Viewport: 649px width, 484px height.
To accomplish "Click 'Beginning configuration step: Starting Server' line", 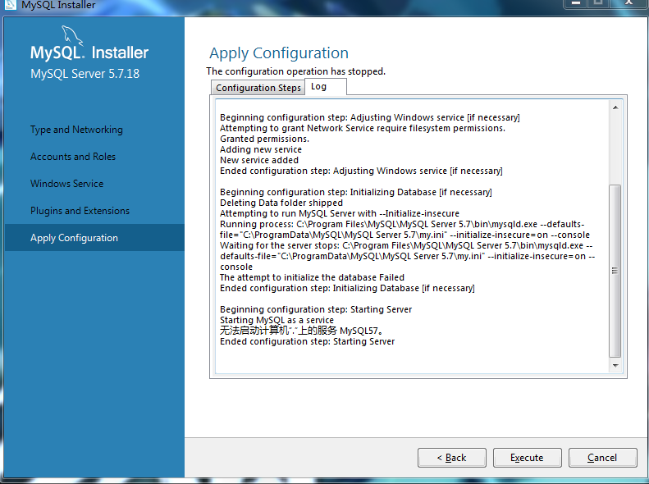I will pos(316,309).
